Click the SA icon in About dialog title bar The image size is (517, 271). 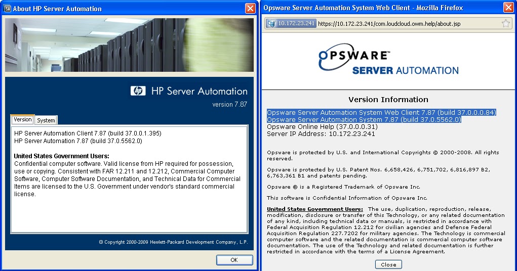coord(7,9)
